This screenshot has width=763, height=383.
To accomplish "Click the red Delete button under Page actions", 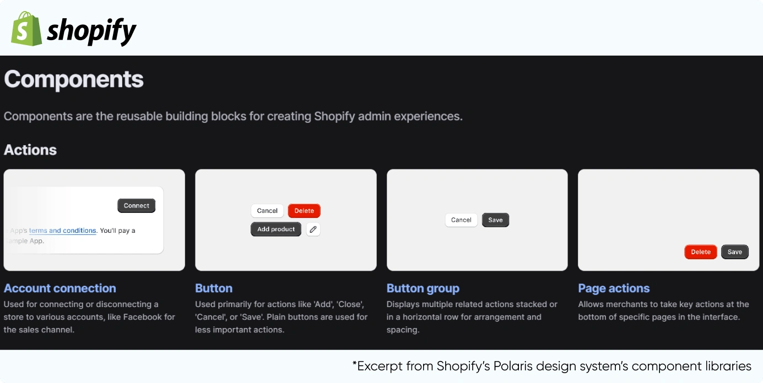I will click(700, 251).
